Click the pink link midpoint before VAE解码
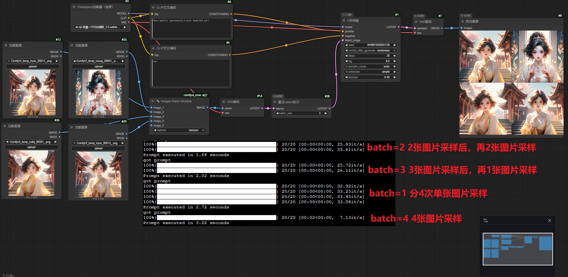This screenshot has width=568, height=277. 407,28
